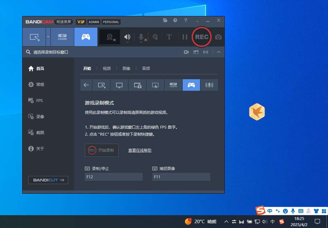Toggle punctuation mode on Sogou bar
This screenshot has width=328, height=228.
click(x=278, y=211)
